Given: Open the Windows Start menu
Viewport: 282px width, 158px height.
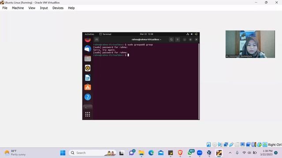Looking at the screenshot, I should point(63,153).
